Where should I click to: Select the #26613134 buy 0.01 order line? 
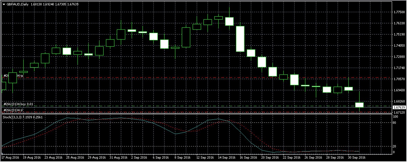coord(18,104)
